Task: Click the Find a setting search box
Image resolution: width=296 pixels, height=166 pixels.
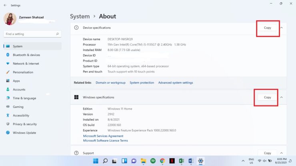Action: (32, 34)
